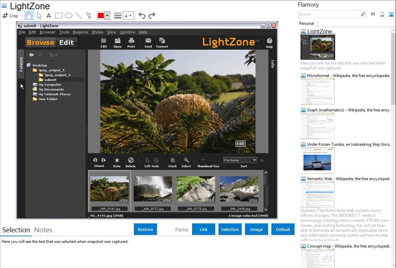Click the paste Link button

point(204,229)
